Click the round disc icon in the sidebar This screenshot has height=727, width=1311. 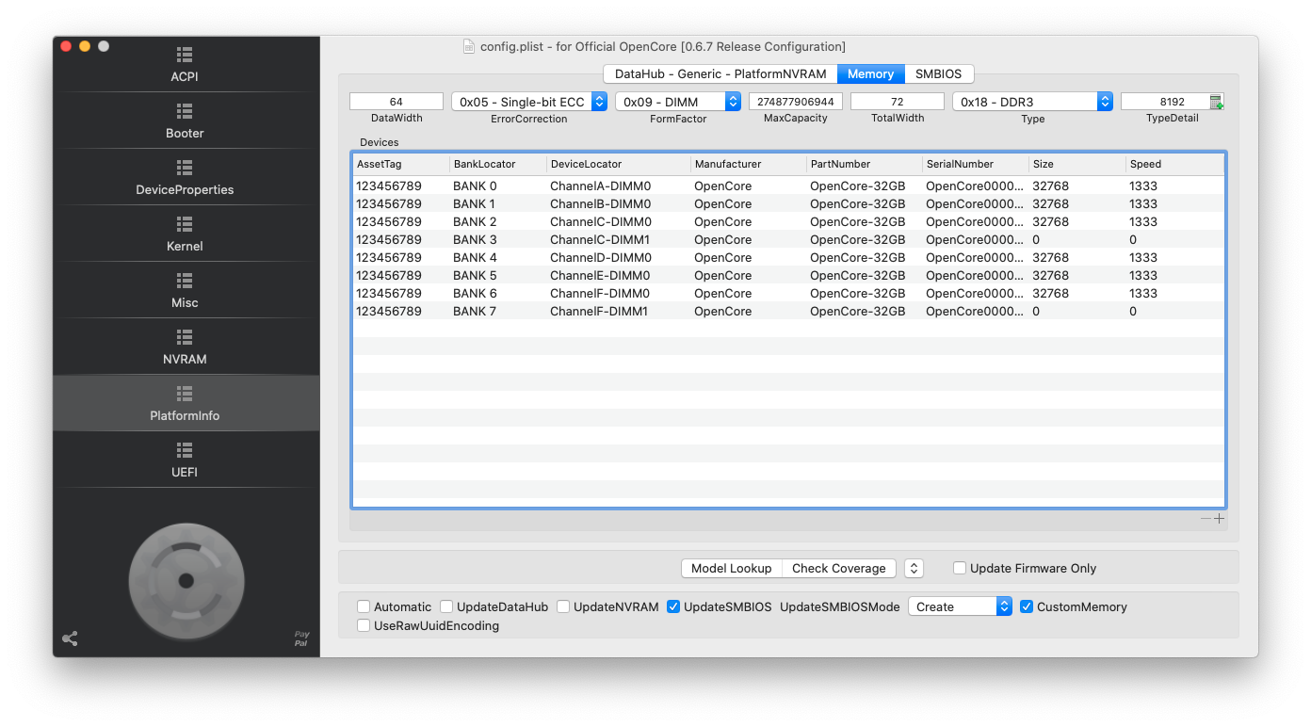point(186,580)
